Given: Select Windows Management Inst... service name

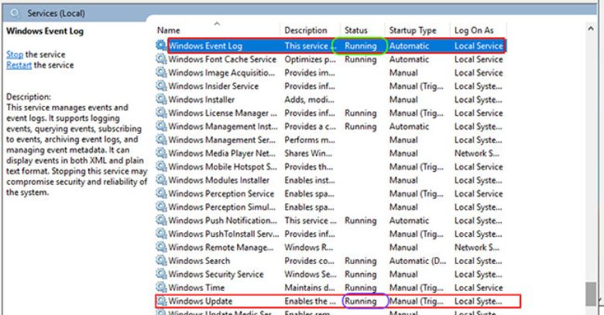Looking at the screenshot, I should pos(223,127).
